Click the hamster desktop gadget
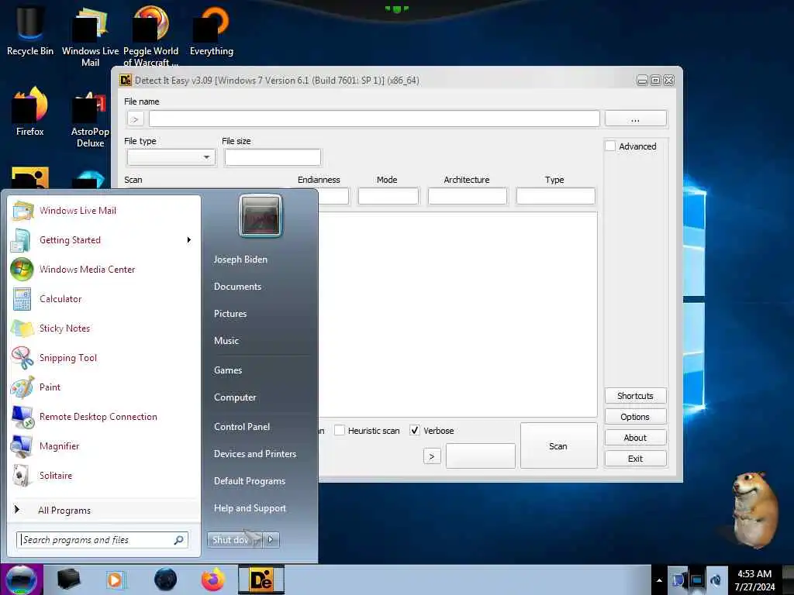 754,509
